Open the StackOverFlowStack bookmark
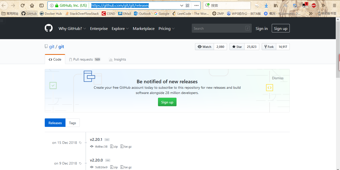The height and width of the screenshot is (170, 340). (82, 13)
